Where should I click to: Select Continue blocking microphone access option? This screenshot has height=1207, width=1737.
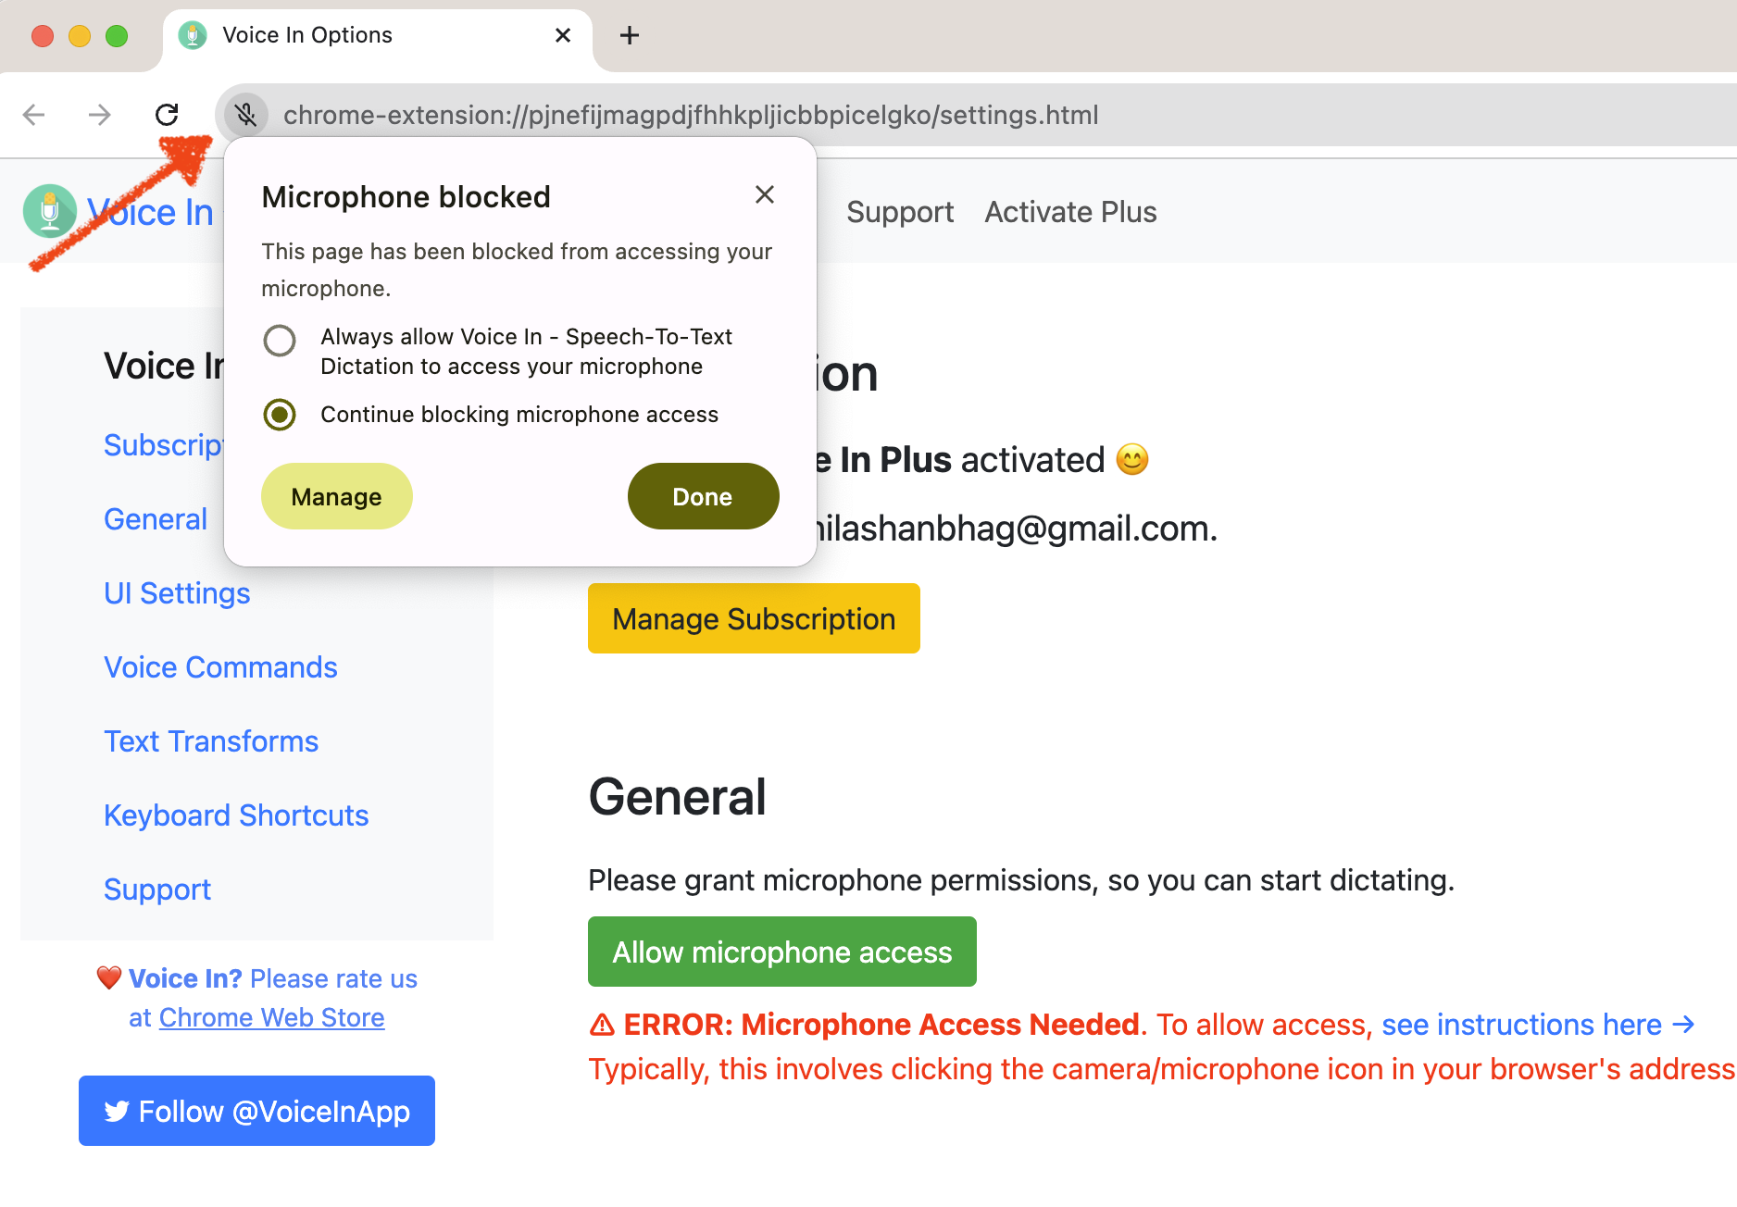(x=280, y=415)
